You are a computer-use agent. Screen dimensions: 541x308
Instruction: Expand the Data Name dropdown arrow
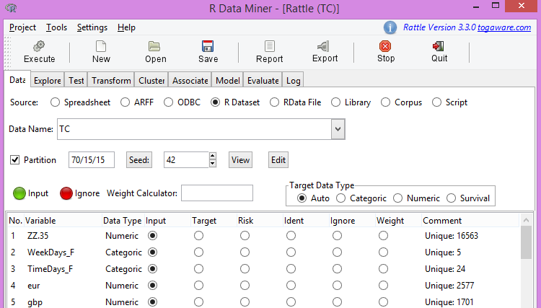338,129
